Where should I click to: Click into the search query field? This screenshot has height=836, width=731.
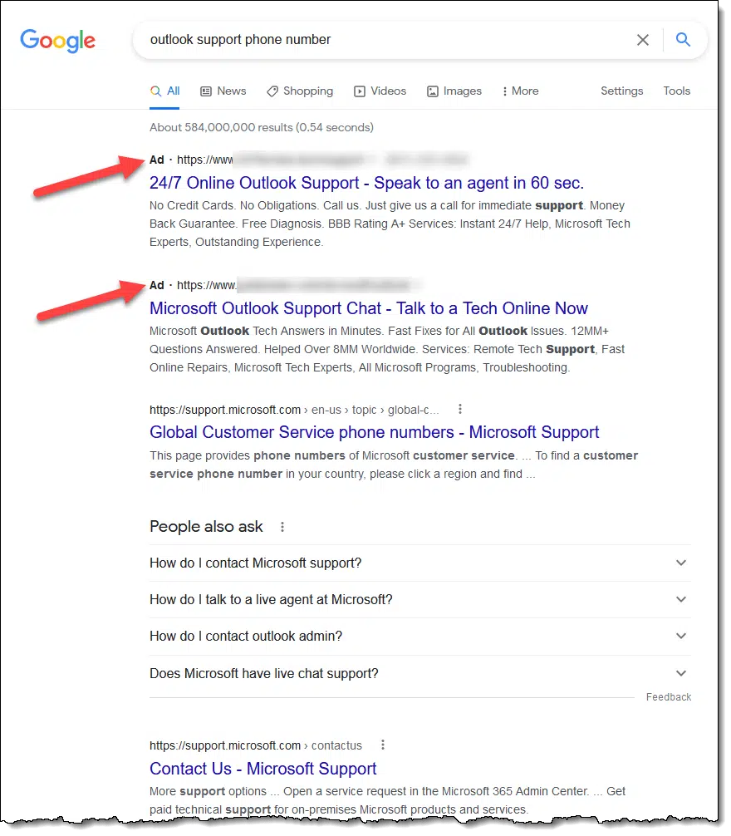384,40
